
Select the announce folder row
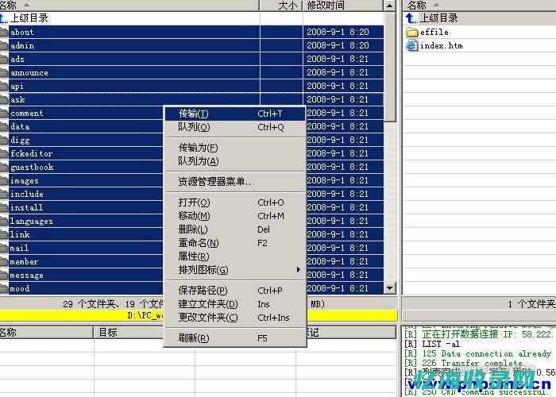point(192,72)
